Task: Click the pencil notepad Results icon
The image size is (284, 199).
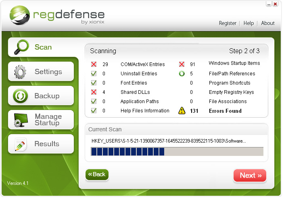Action: (21, 144)
